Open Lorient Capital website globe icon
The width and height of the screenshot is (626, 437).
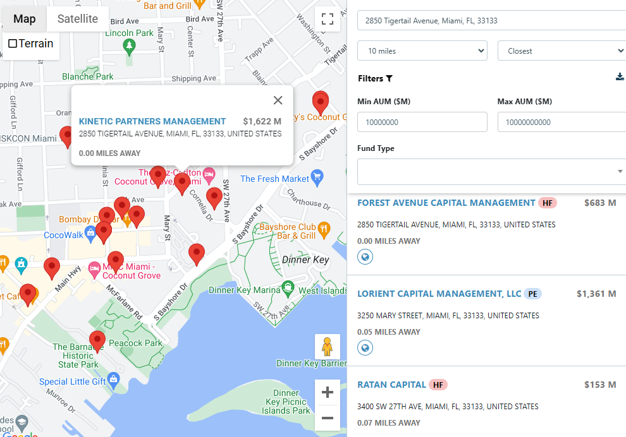(x=365, y=348)
